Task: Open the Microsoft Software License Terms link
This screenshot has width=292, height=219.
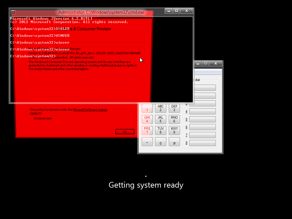Action: click(x=90, y=110)
